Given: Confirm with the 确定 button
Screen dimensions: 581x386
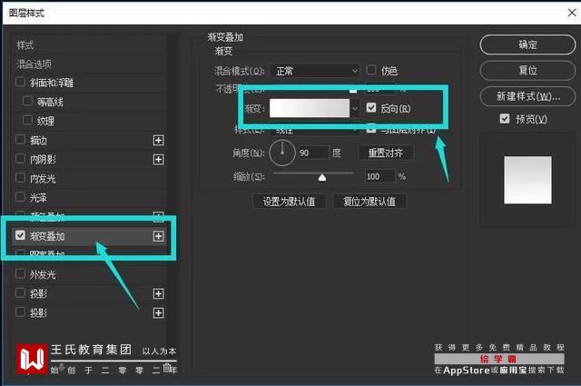Looking at the screenshot, I should pyautogui.click(x=527, y=45).
